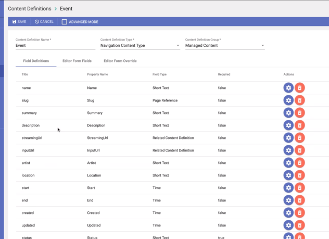
Task: Delete the end field
Action: [x=300, y=200]
